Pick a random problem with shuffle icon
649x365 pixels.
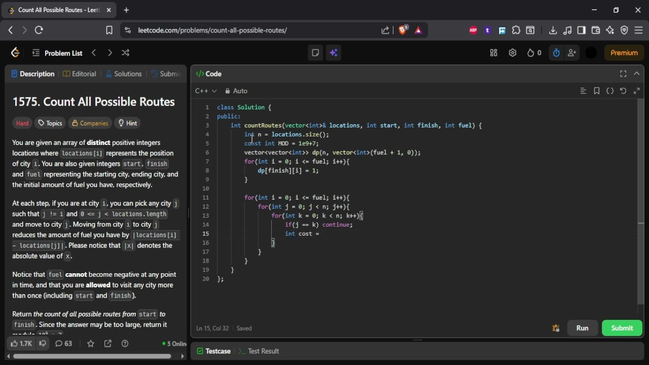pos(125,53)
